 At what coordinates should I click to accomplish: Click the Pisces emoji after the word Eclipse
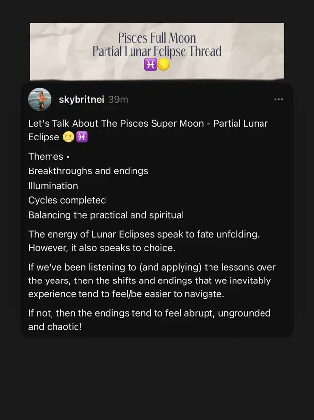(x=82, y=137)
